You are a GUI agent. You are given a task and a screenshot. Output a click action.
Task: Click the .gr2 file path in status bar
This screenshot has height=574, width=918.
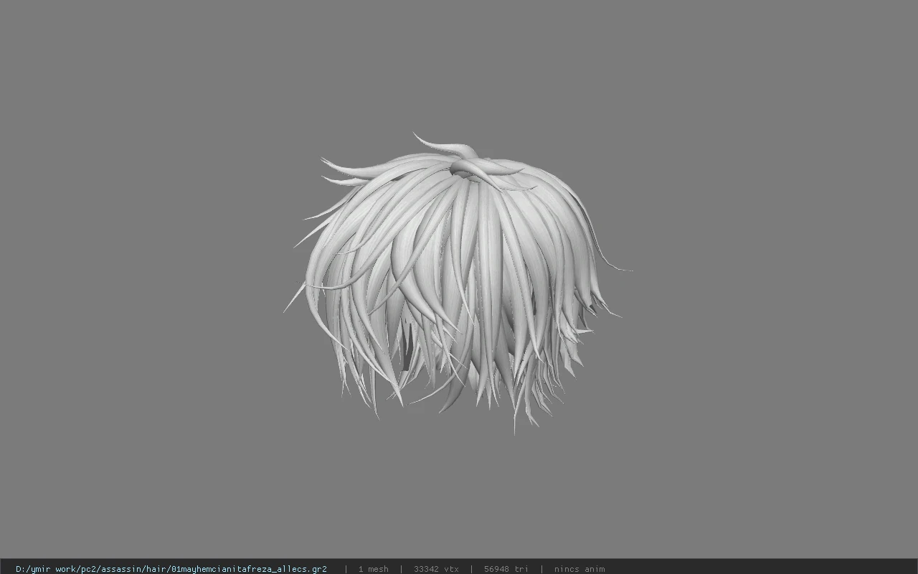[171, 569]
